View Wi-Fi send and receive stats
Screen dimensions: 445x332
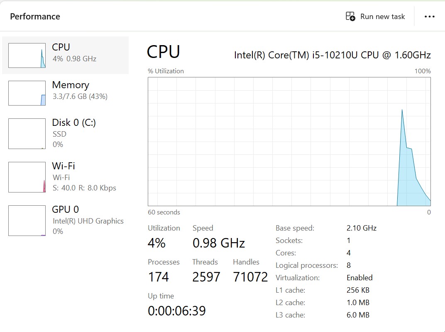[x=84, y=188]
